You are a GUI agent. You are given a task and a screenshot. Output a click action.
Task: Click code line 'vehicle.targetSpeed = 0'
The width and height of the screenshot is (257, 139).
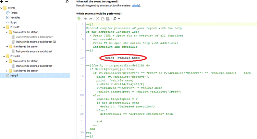[x=117, y=99]
